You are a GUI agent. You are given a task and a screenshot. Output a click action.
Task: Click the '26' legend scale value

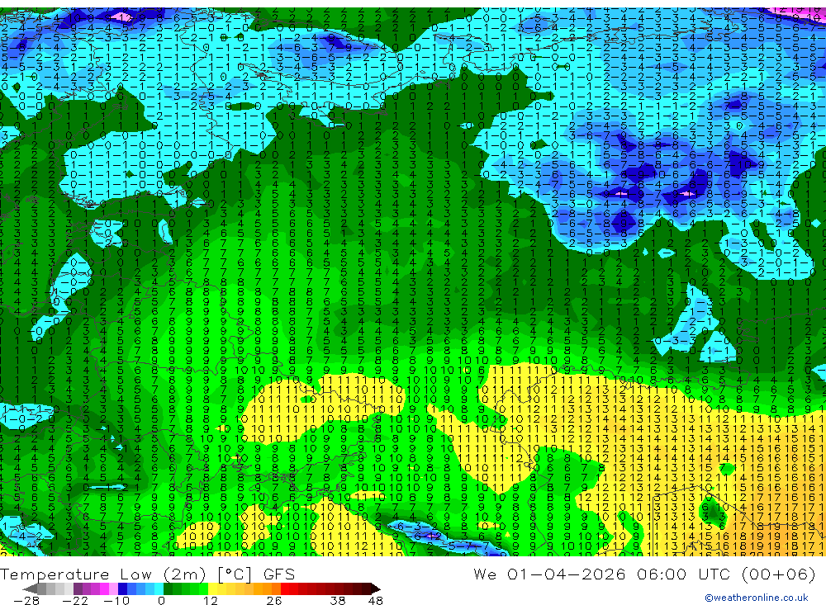[x=274, y=601]
